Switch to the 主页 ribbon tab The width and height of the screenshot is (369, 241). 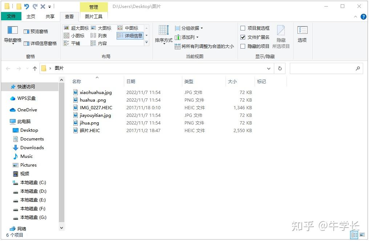pos(31,16)
